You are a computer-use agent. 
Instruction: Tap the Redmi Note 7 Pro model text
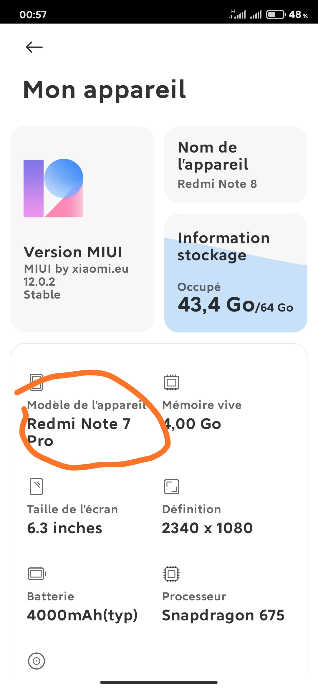click(79, 432)
